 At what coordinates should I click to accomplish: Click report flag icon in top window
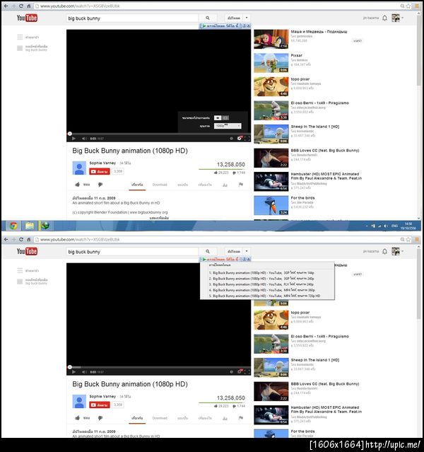tap(241, 185)
